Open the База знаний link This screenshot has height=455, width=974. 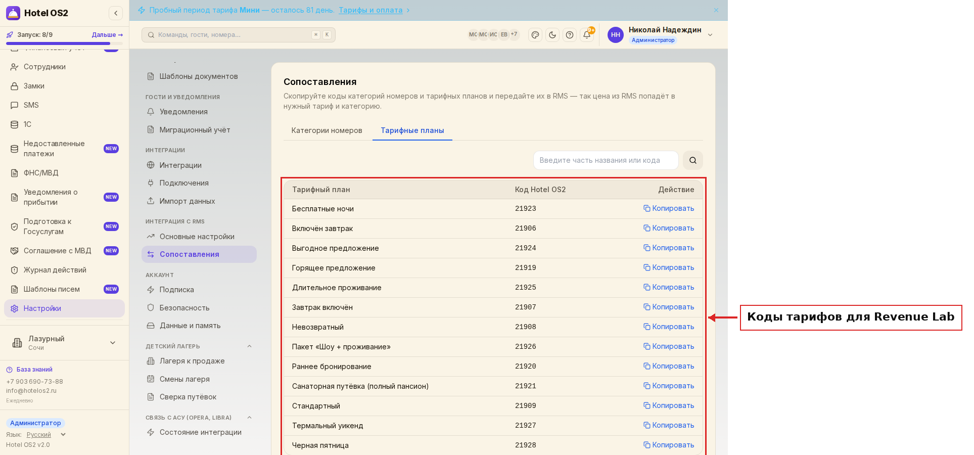(30, 370)
